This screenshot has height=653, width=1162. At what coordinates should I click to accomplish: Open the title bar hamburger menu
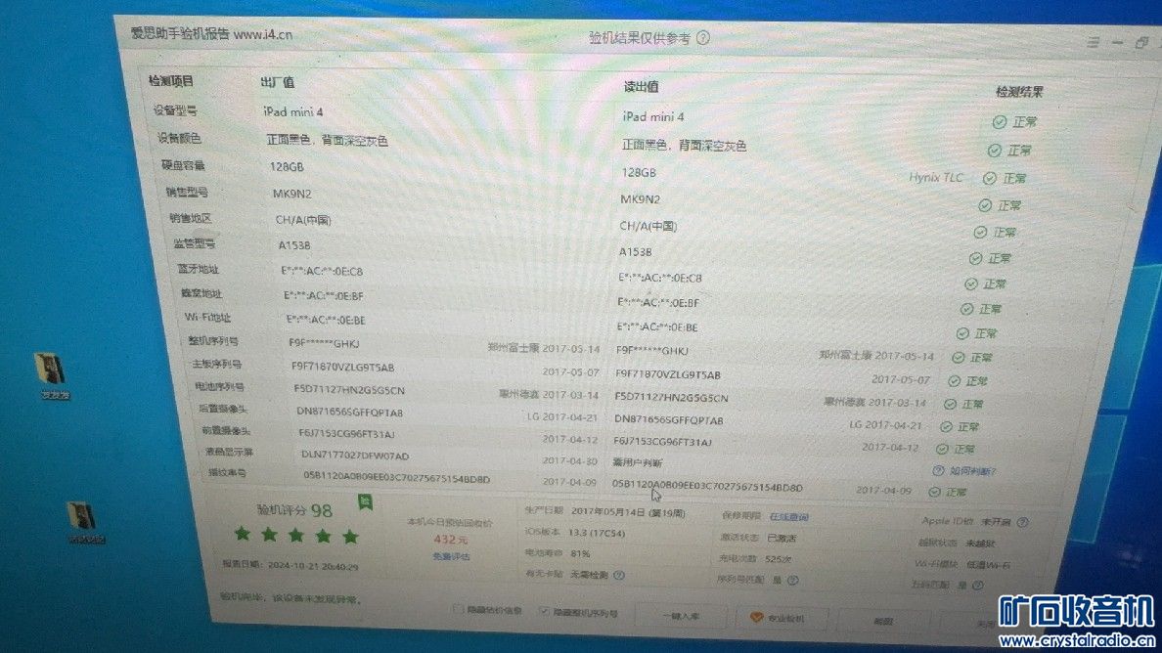[1094, 43]
